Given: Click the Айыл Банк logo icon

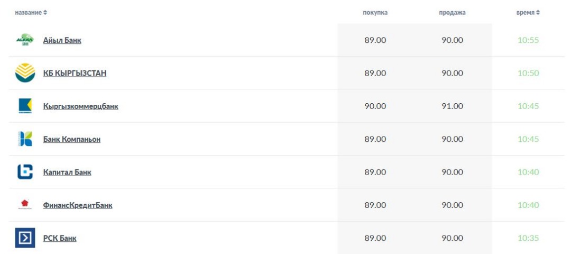Looking at the screenshot, I should (25, 40).
